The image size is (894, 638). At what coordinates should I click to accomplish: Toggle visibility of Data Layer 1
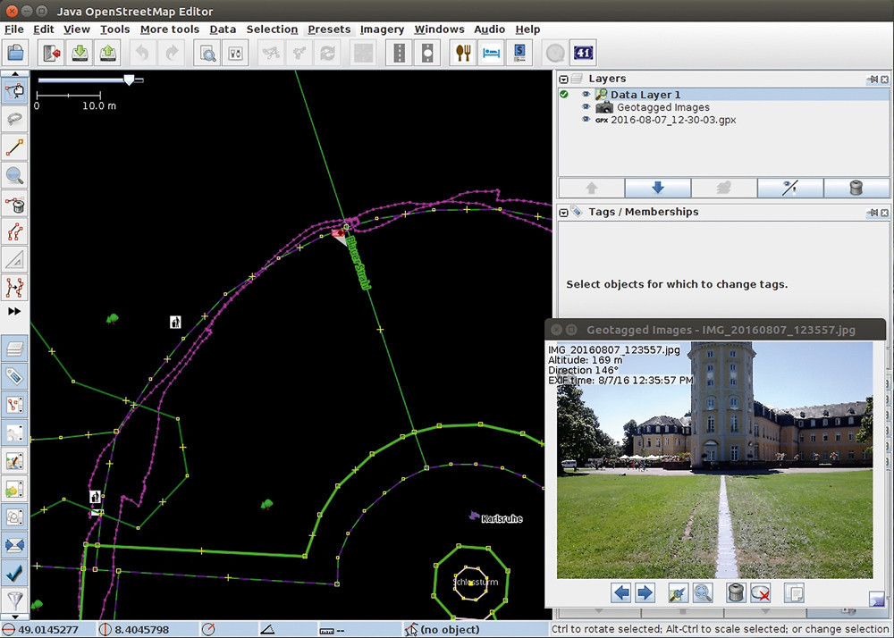[586, 95]
